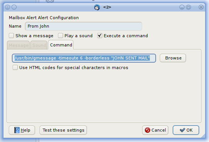Image resolution: width=209 pixels, height=142 pixels.
Task: Click the sticky pin icon in titlebar
Action: pyautogui.click(x=14, y=7)
